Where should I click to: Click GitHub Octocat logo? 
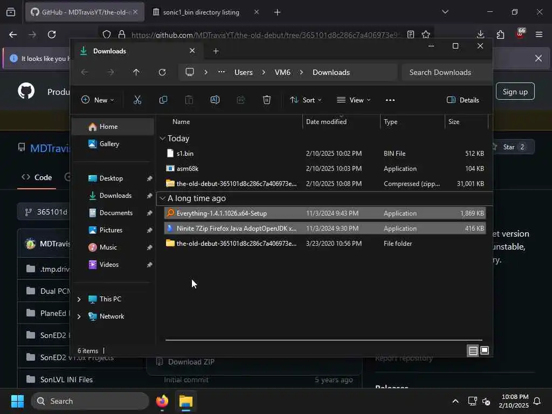tap(26, 91)
